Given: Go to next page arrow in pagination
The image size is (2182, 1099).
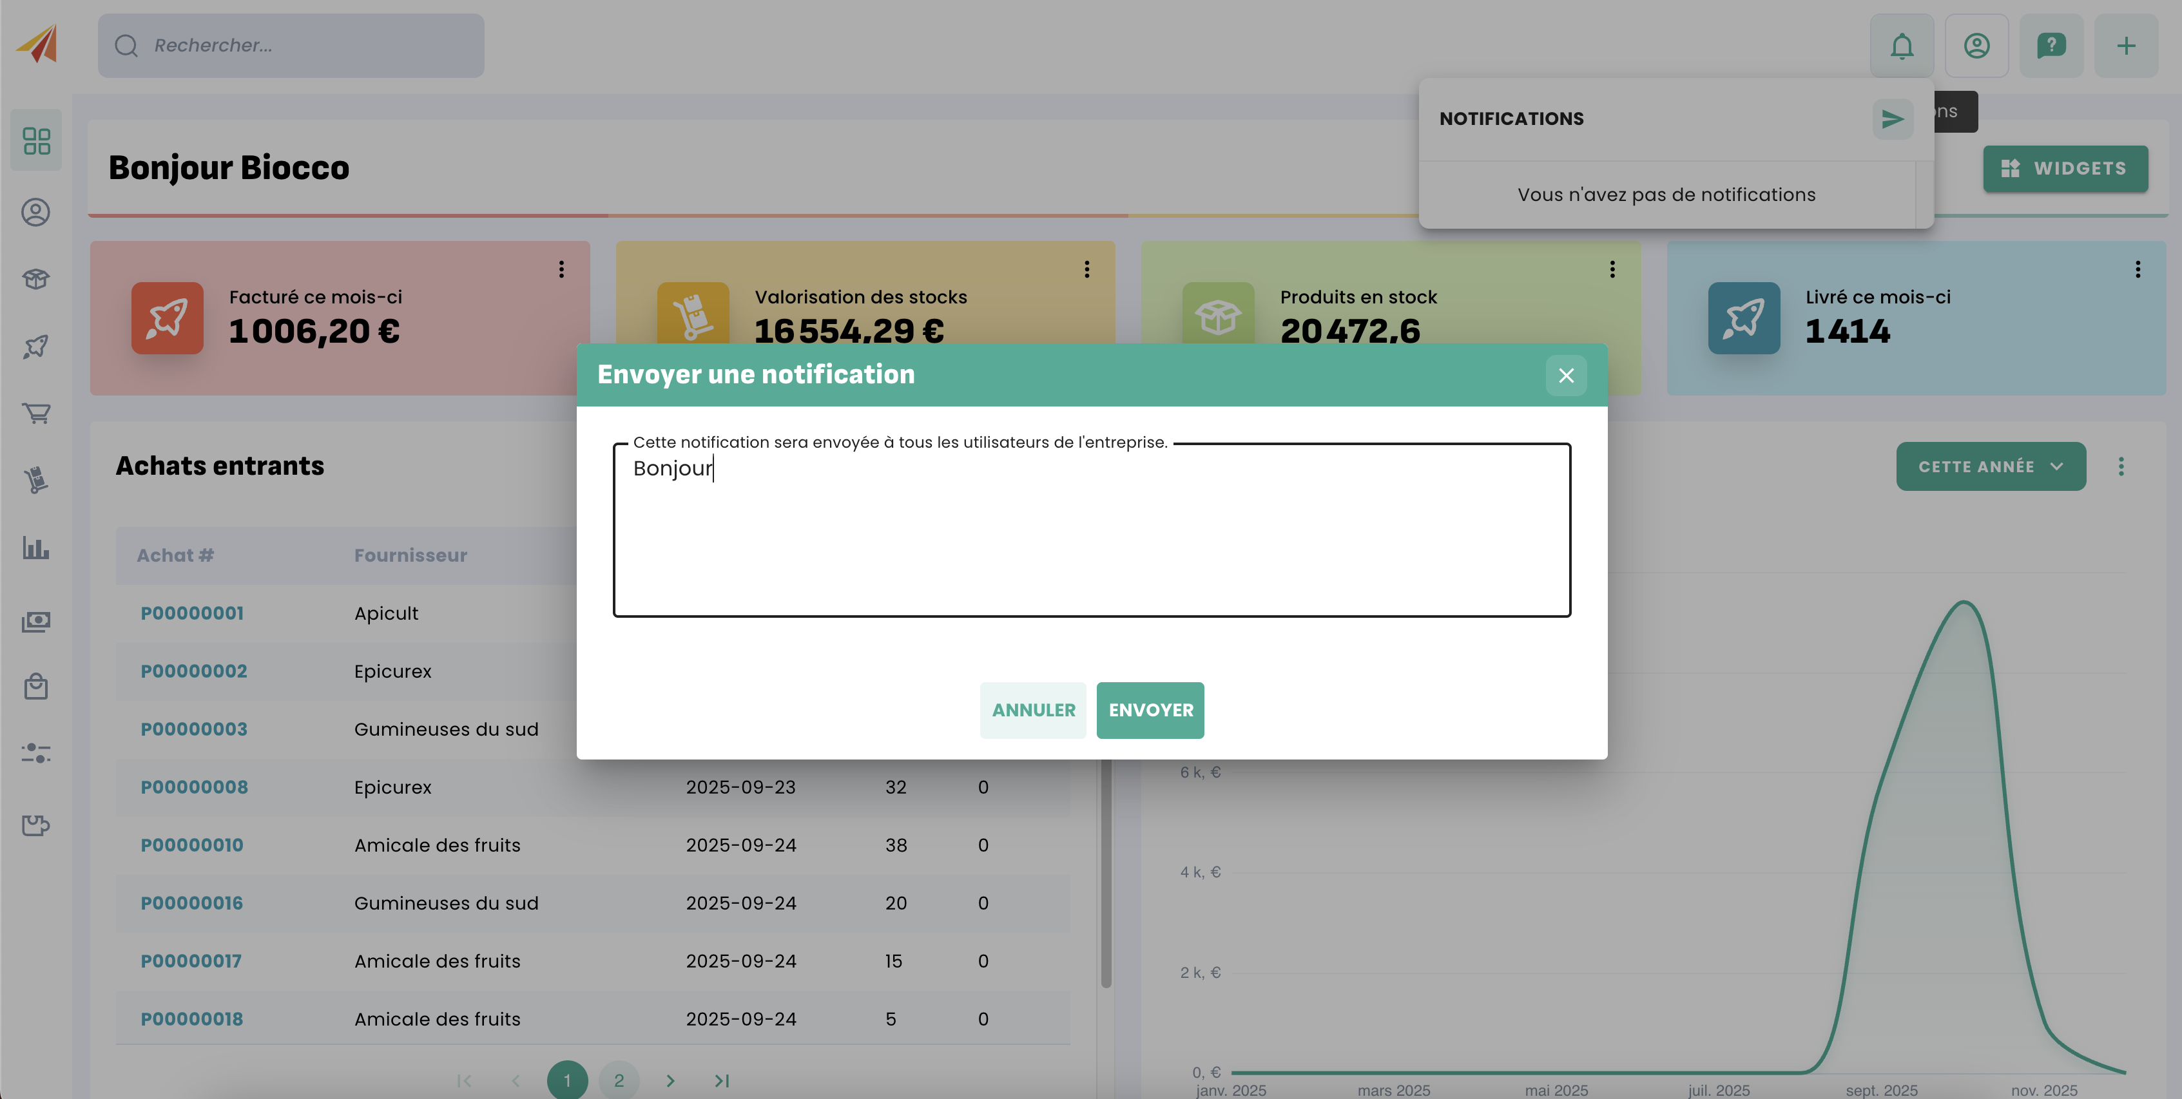Looking at the screenshot, I should coord(670,1080).
